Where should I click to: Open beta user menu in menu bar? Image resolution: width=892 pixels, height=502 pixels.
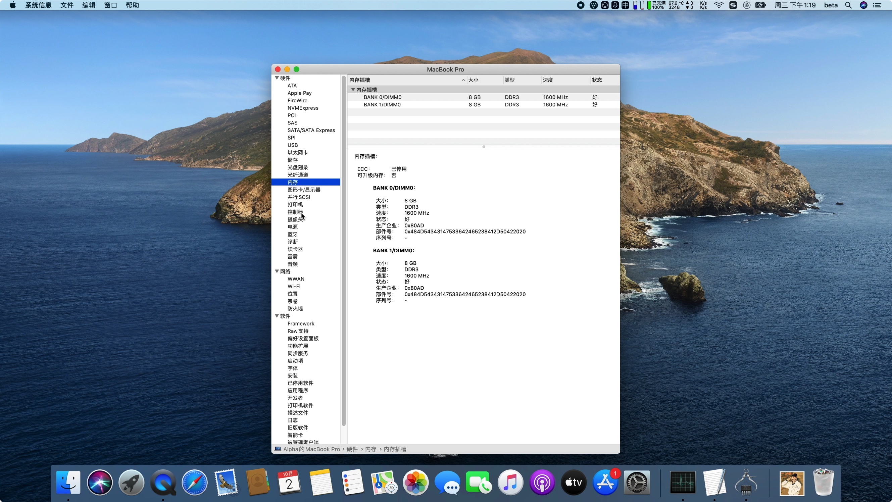pyautogui.click(x=831, y=5)
